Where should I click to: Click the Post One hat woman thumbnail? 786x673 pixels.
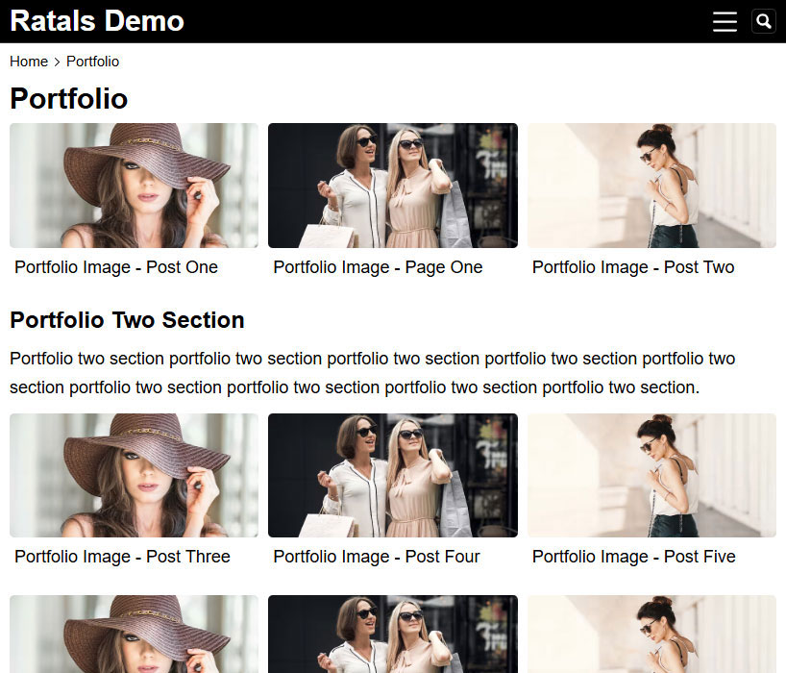click(x=134, y=186)
